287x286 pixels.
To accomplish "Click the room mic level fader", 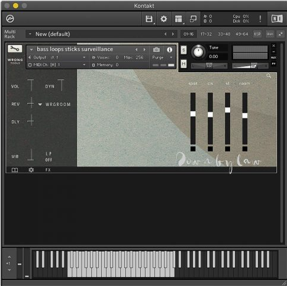I will coord(245,115).
